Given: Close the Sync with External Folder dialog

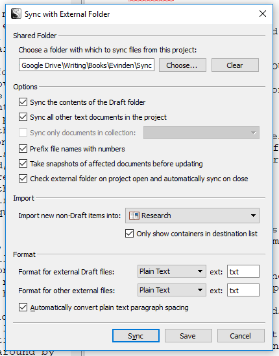Looking at the screenshot, I should 263,14.
